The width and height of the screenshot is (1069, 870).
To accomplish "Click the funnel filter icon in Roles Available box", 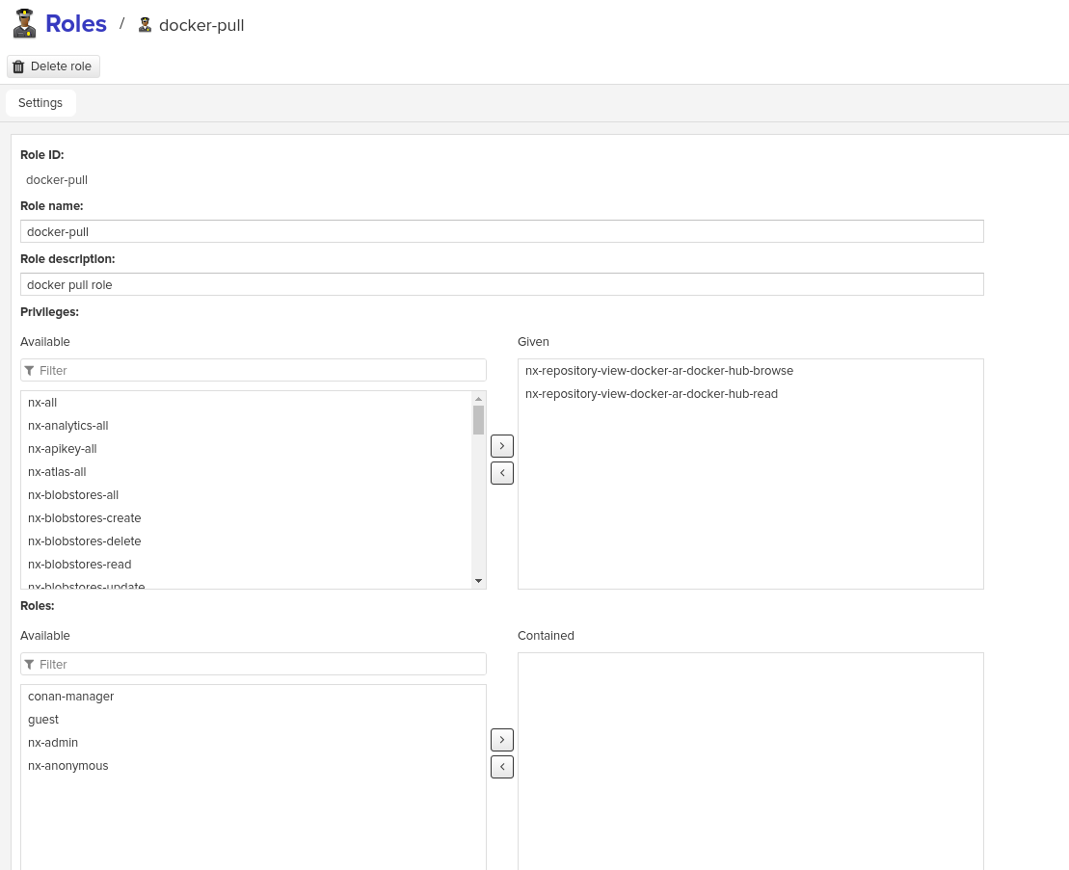I will (x=30, y=664).
